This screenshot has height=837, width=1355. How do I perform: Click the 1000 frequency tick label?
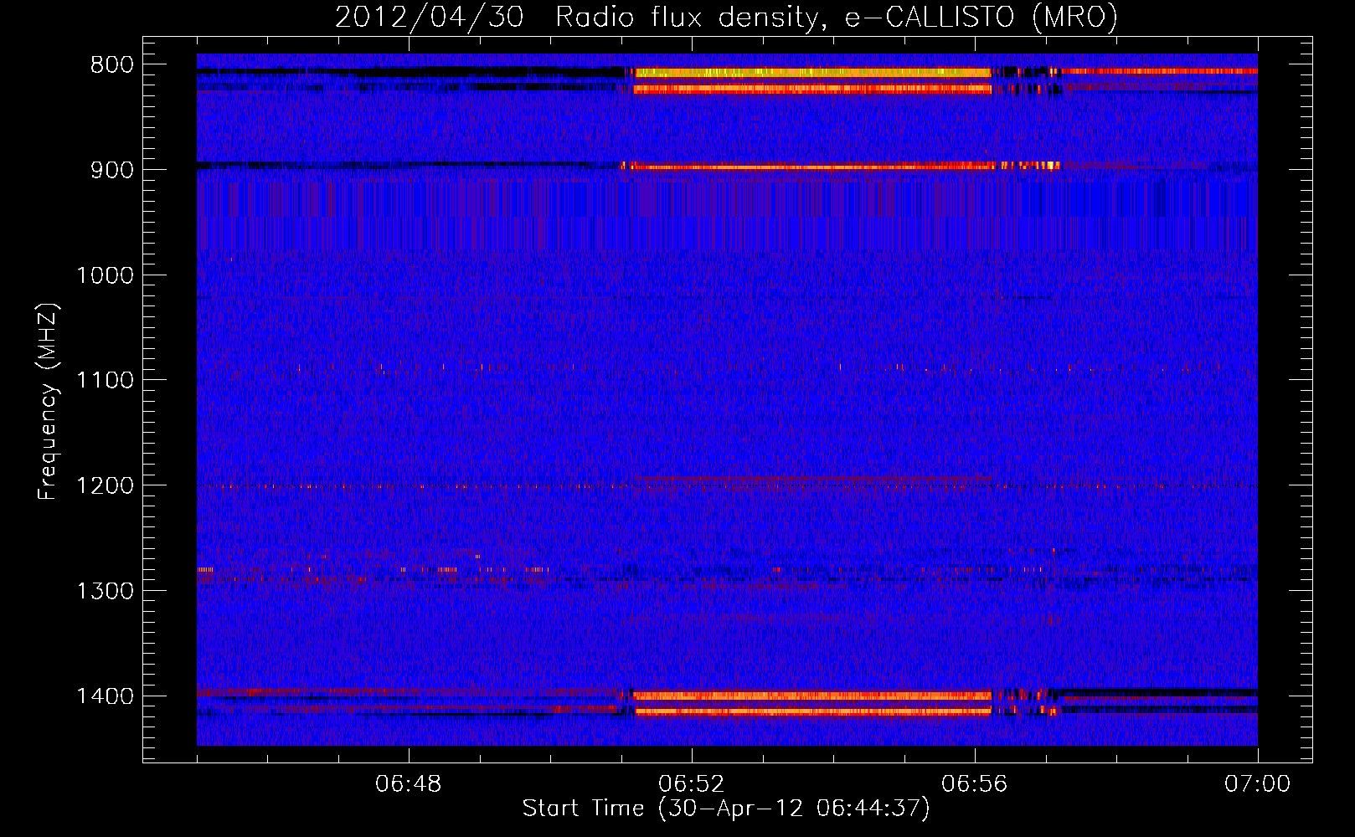click(x=105, y=275)
